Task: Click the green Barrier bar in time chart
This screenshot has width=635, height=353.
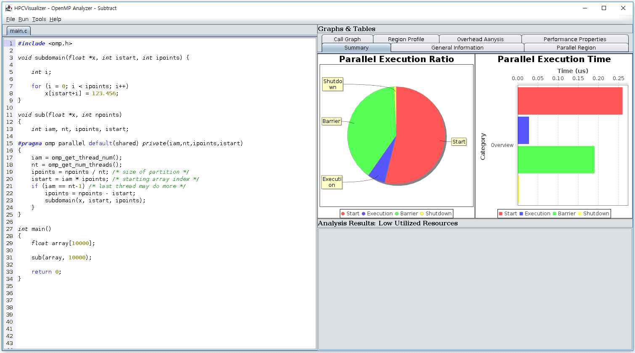Action: point(556,160)
